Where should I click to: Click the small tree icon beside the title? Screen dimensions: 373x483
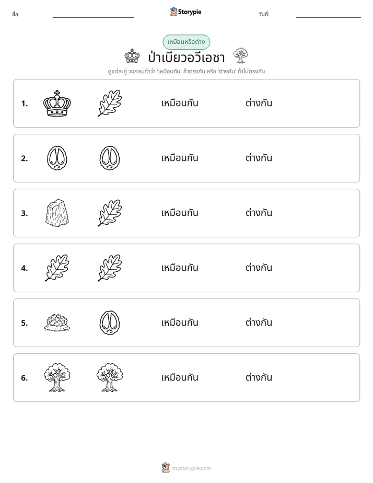click(x=241, y=55)
